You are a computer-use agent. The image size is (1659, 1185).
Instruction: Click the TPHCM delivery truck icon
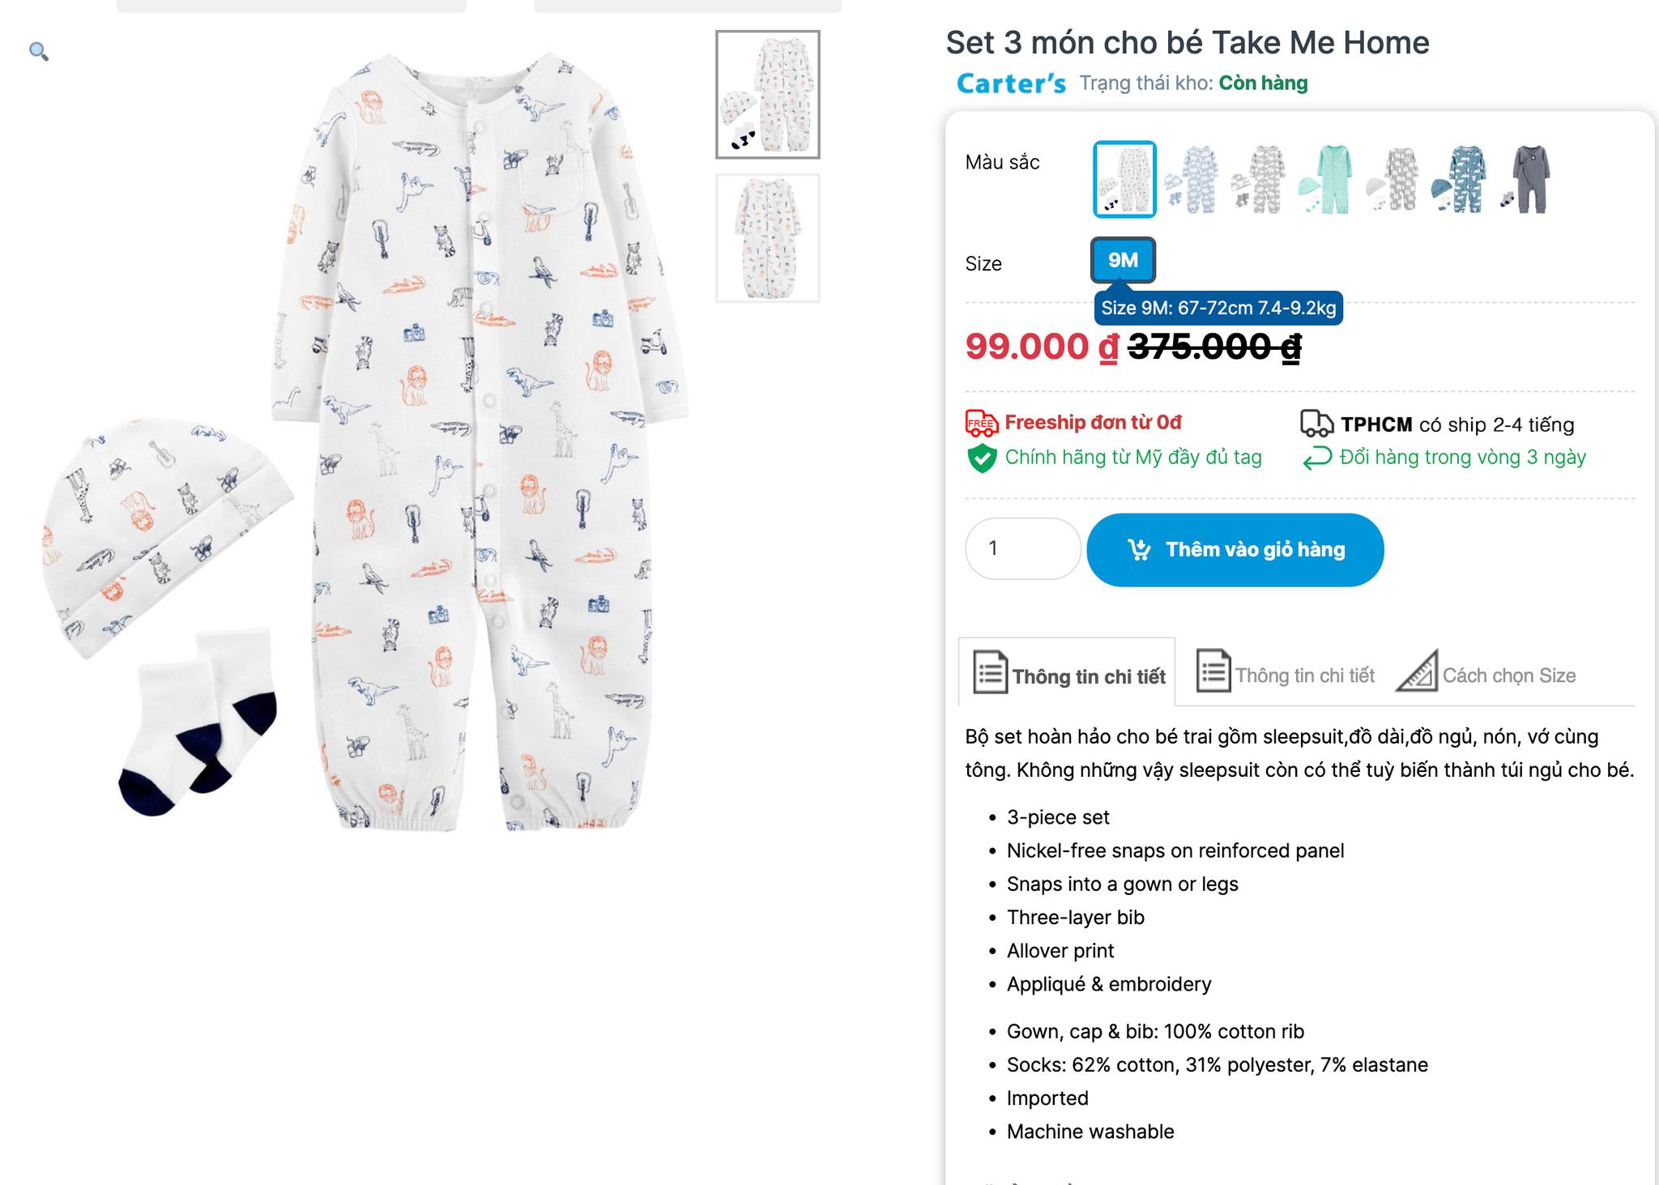(x=1316, y=424)
